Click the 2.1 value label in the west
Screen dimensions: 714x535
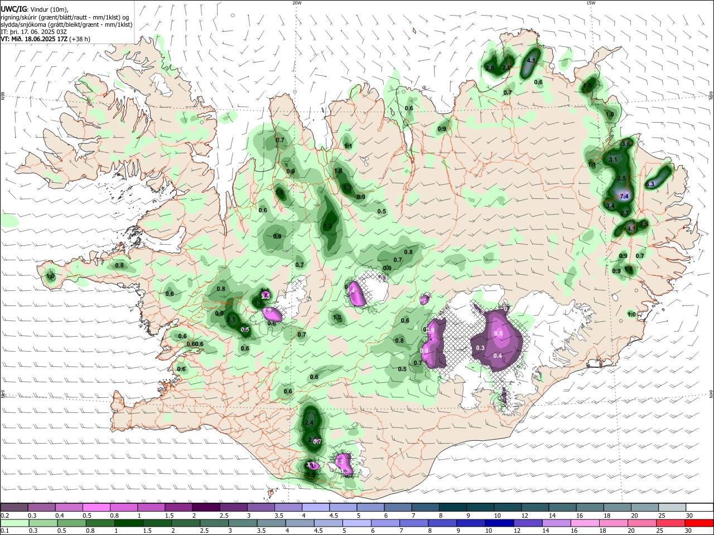click(231, 320)
